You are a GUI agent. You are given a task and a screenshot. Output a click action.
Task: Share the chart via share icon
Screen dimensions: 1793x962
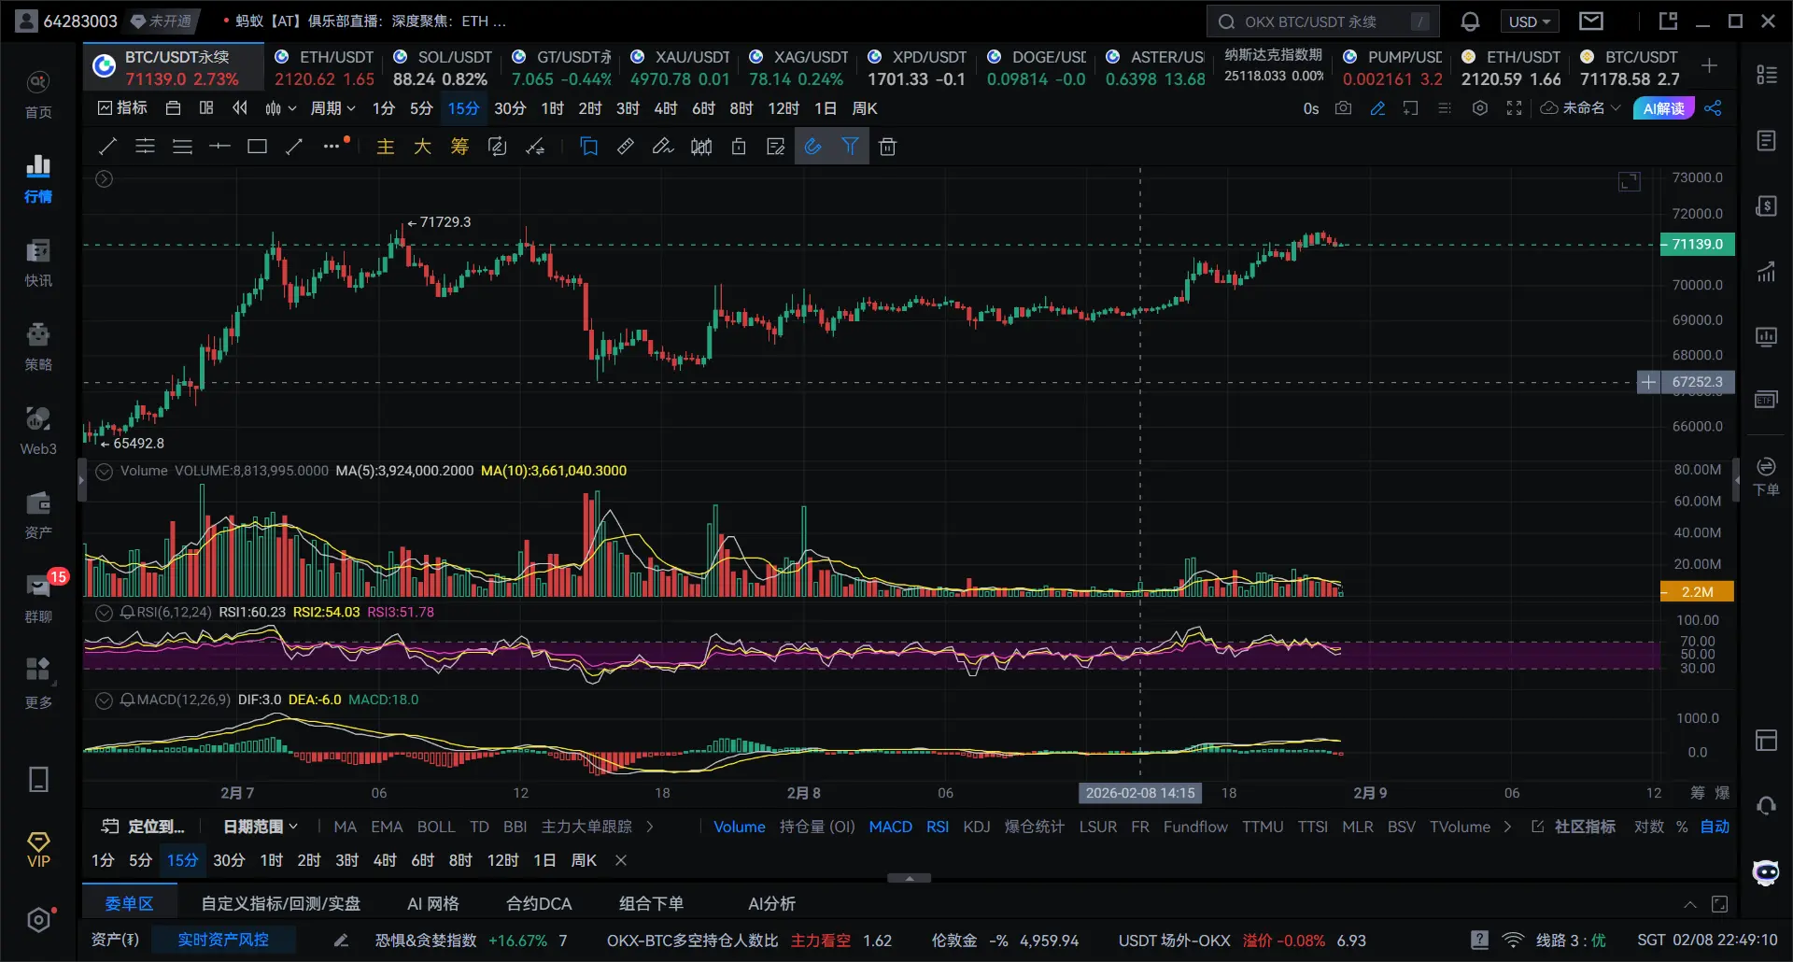pyautogui.click(x=1713, y=108)
